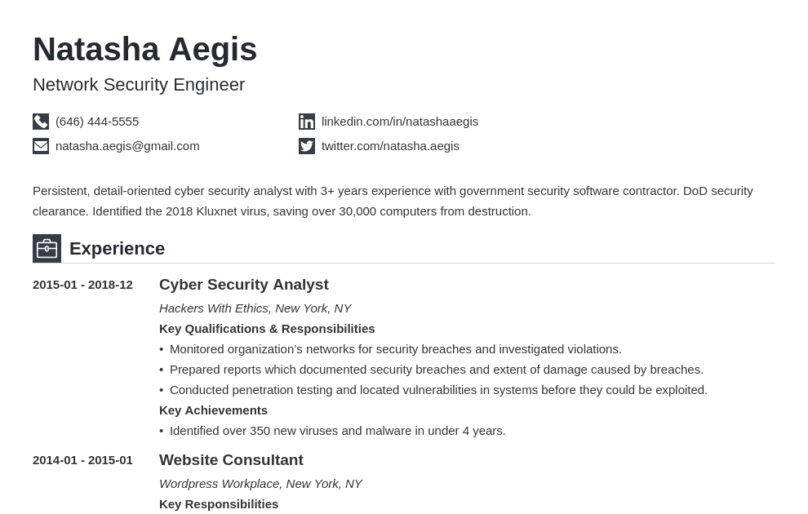808x514 pixels.
Task: Click the natasha.aegis@gmail.com email address
Action: (127, 146)
